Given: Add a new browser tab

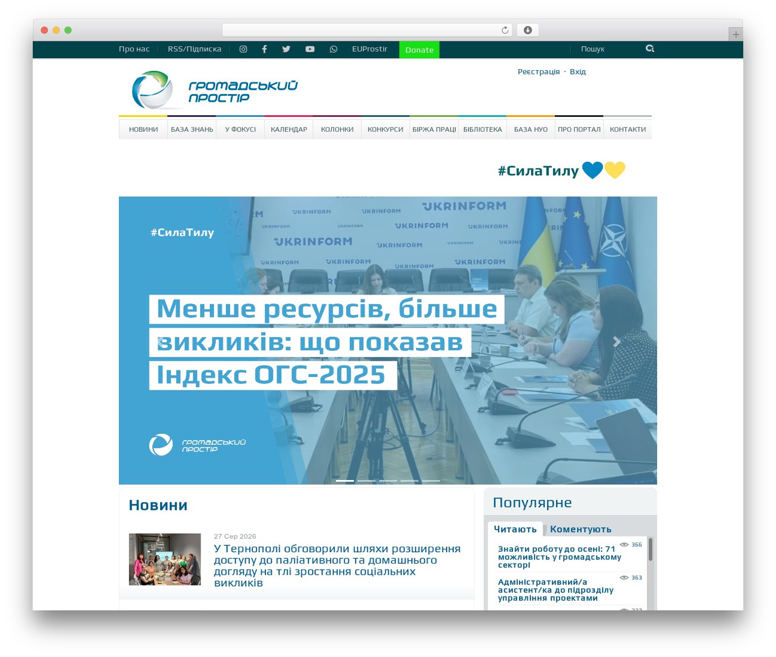Looking at the screenshot, I should coord(735,35).
